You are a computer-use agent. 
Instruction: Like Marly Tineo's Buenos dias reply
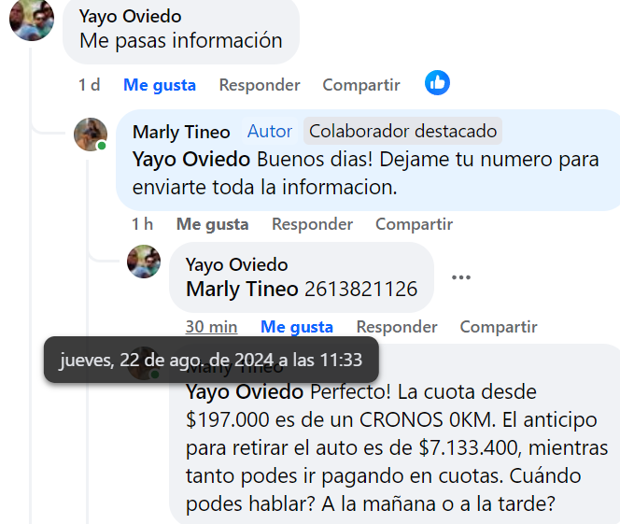[x=212, y=224]
